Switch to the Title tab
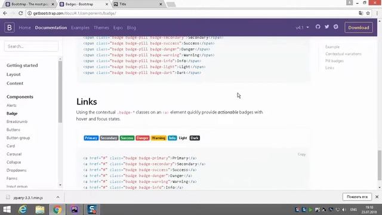The width and height of the screenshot is (382, 215). [x=137, y=4]
